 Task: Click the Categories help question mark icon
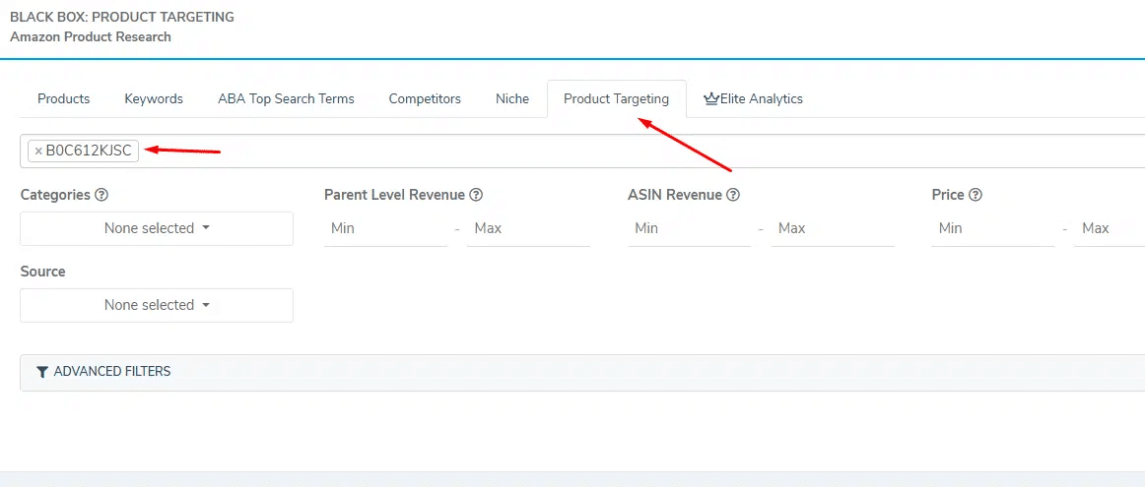[x=101, y=195]
